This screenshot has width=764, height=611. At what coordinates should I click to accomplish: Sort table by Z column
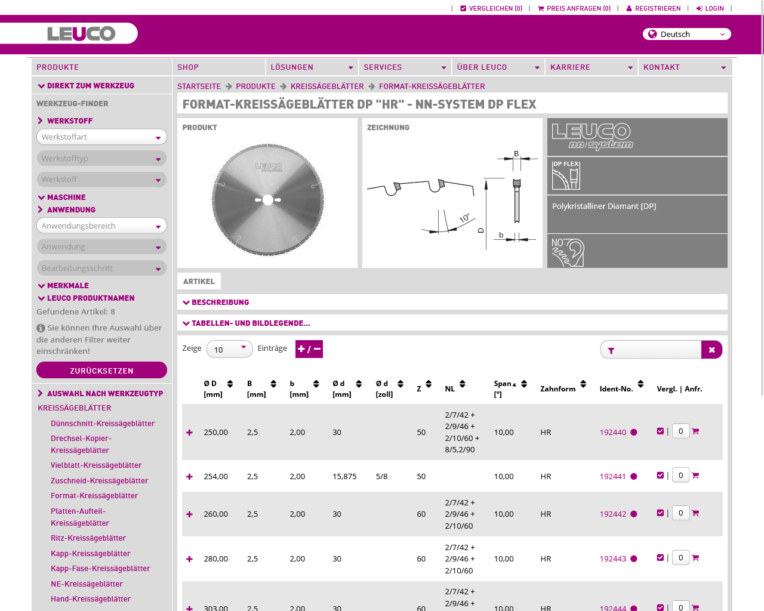click(x=429, y=384)
